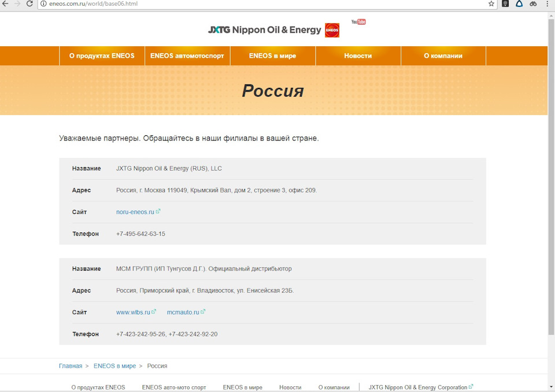The width and height of the screenshot is (555, 392).
Task: Open 'О компании' in the orange navigation bar
Action: click(x=443, y=56)
